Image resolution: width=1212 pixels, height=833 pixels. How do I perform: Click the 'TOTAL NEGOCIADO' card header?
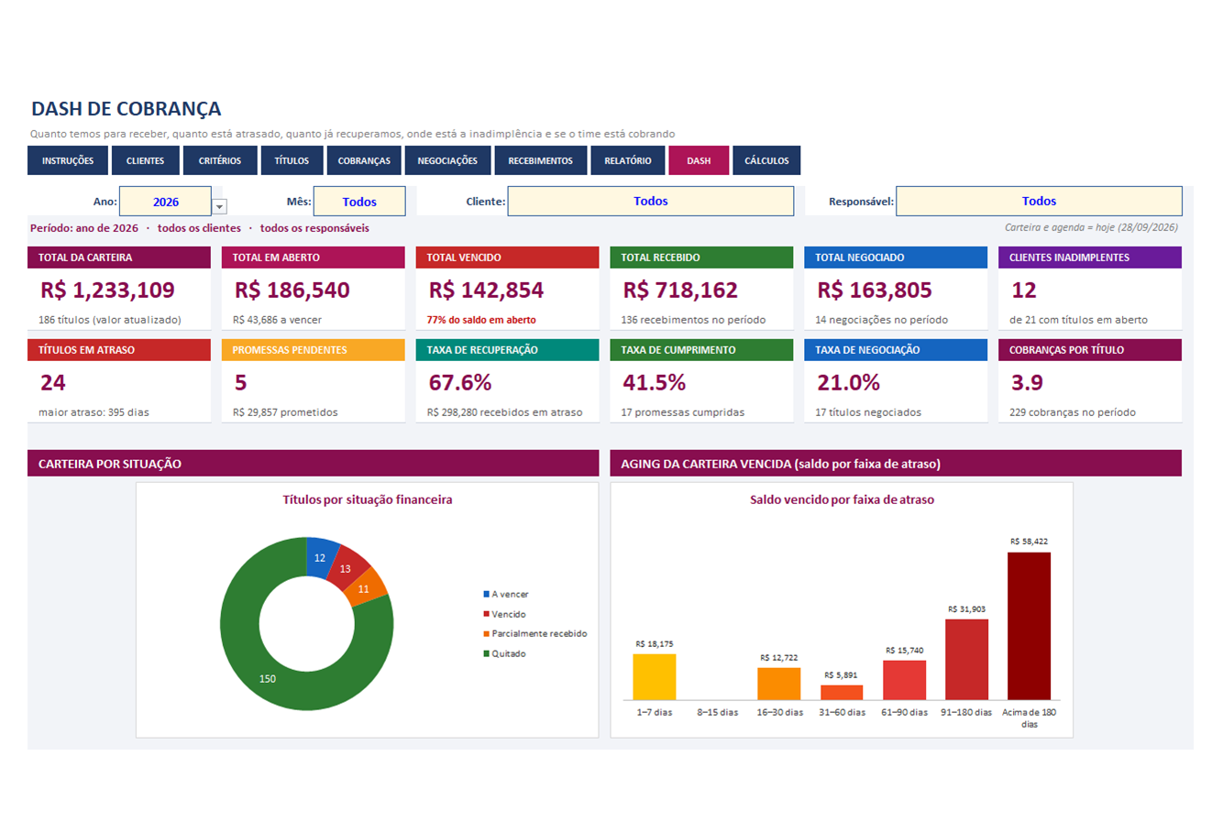[x=896, y=258]
